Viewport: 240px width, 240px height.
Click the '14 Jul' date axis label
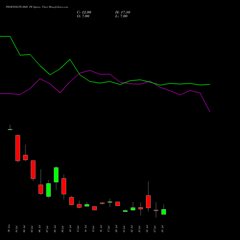point(85,229)
